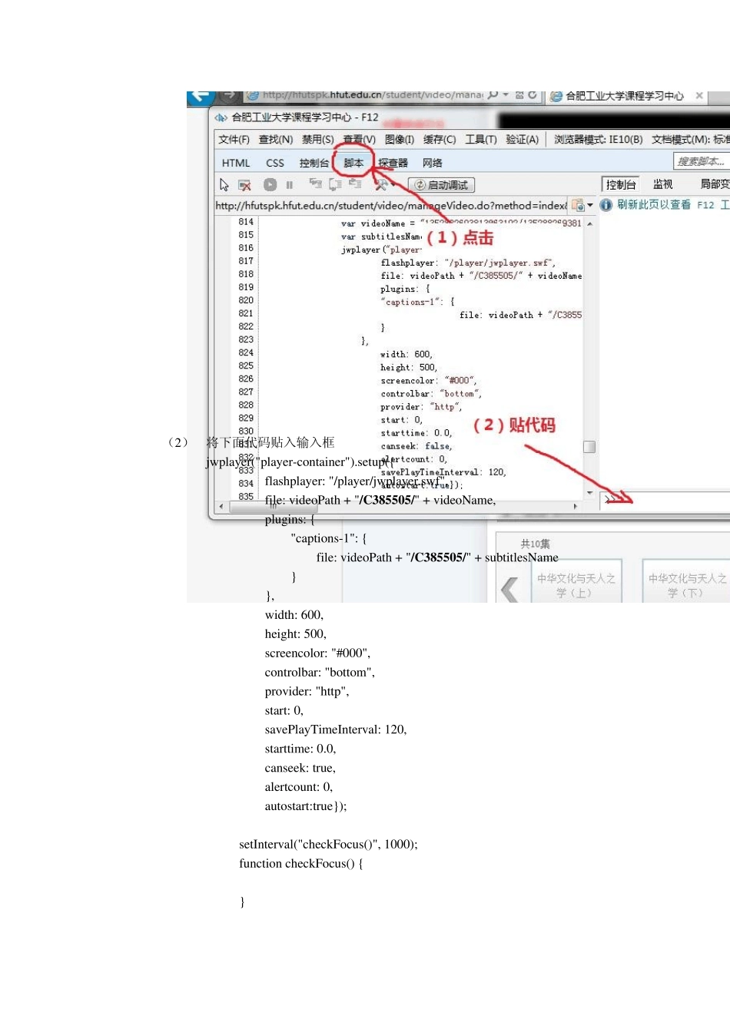Click the round break-all icon in the debugger toolbar
Viewport: 730px width, 1032px height.
coord(270,185)
